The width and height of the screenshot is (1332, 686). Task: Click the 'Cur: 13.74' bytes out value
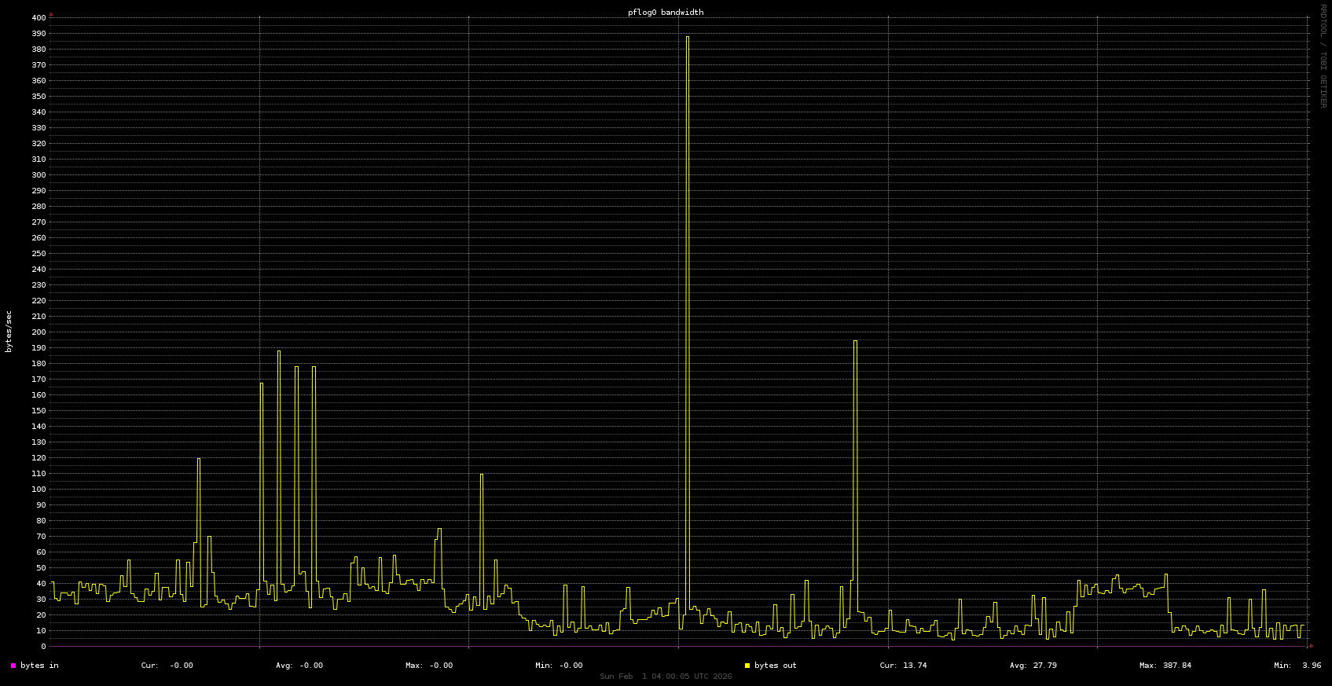pos(903,666)
